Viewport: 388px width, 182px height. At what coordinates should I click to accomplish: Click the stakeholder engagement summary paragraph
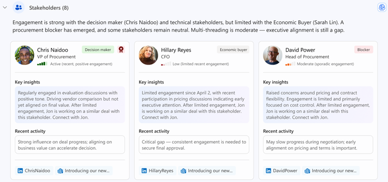[x=178, y=27]
